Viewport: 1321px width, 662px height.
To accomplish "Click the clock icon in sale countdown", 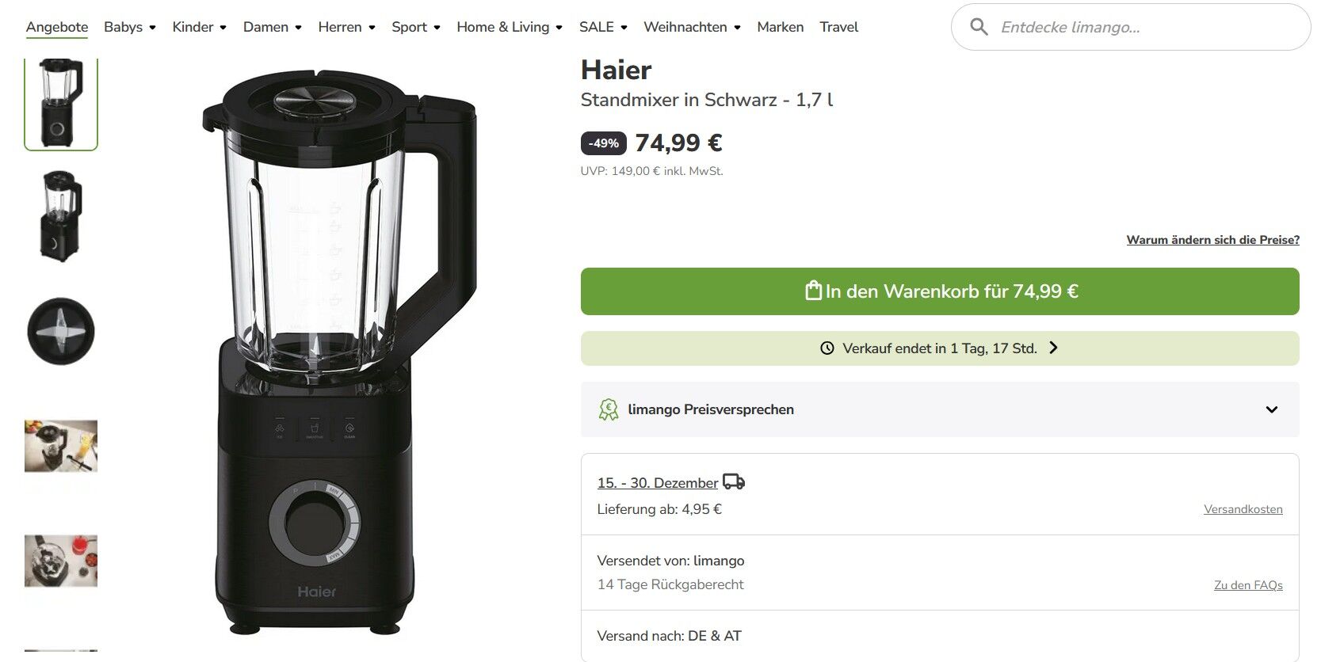I will (x=827, y=348).
